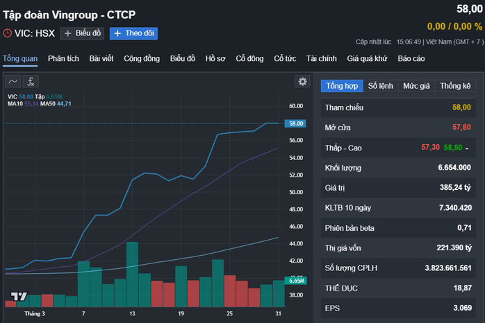Open the Hồ sơ tab

[x=215, y=59]
